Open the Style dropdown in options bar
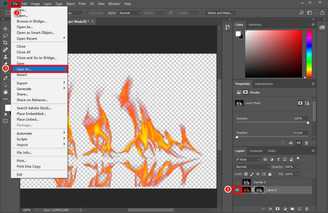328x213 pixels. pos(129,13)
